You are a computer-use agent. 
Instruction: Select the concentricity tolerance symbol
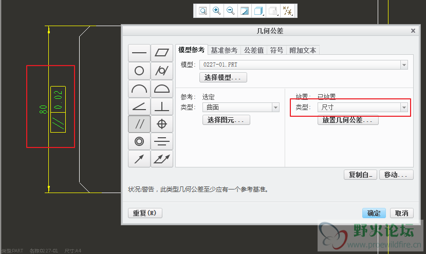pyautogui.click(x=139, y=141)
